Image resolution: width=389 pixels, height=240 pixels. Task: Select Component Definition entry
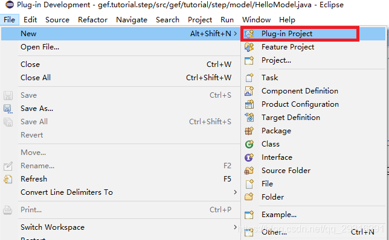(x=313, y=91)
